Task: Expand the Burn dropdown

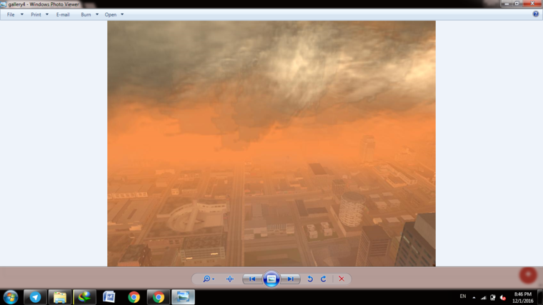Action: coord(89,14)
